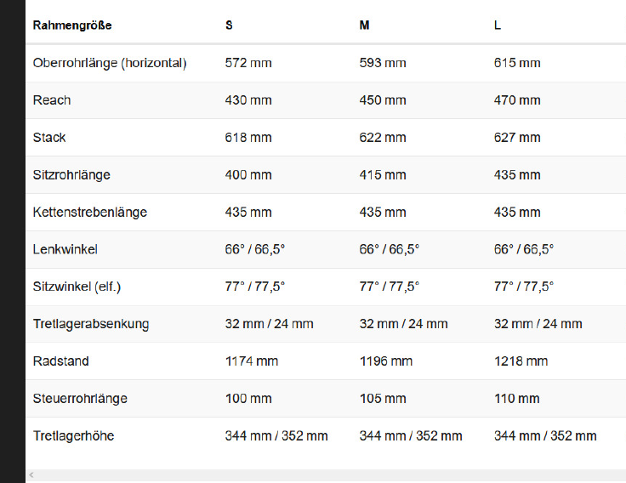Click the Radstand row label
The width and height of the screenshot is (626, 483).
[60, 361]
